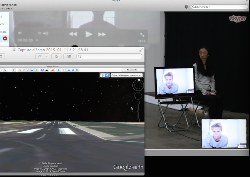Click the video timeline scrubber diamond

coord(37,40)
